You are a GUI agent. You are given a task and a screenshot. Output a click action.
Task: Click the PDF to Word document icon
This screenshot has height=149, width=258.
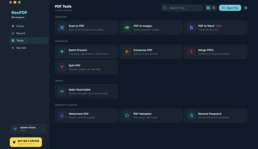(191, 28)
